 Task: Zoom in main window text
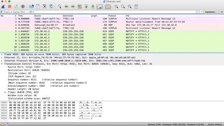[116, 6]
